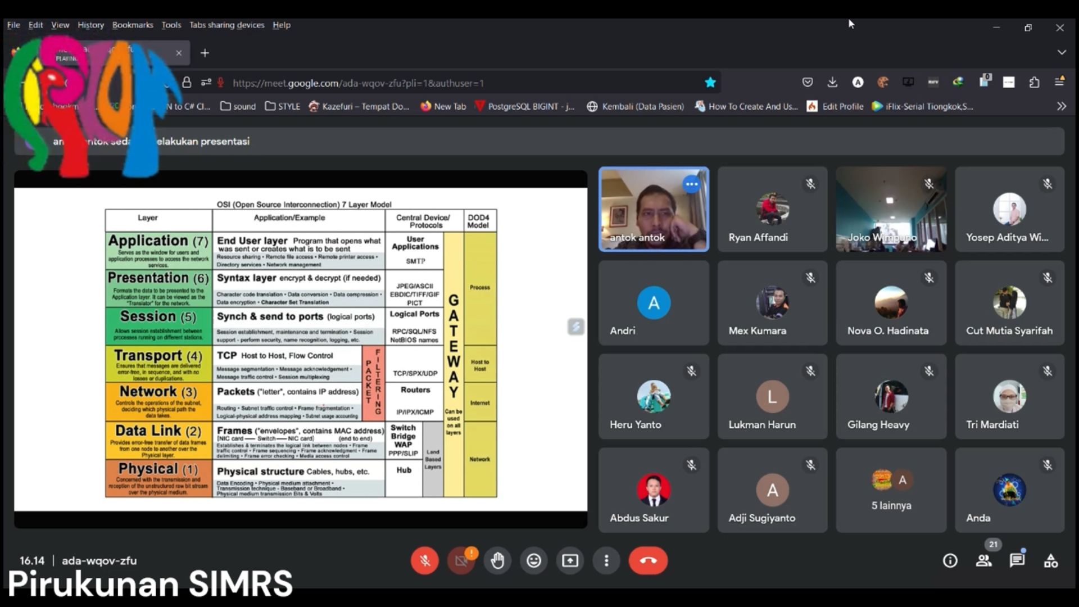The image size is (1079, 607).
Task: Open the Kazefuri bookmark
Action: click(359, 106)
